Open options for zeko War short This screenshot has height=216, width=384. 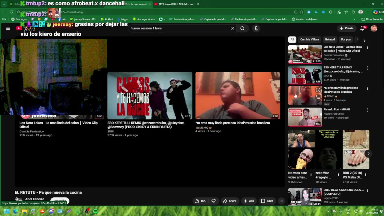(x=338, y=174)
